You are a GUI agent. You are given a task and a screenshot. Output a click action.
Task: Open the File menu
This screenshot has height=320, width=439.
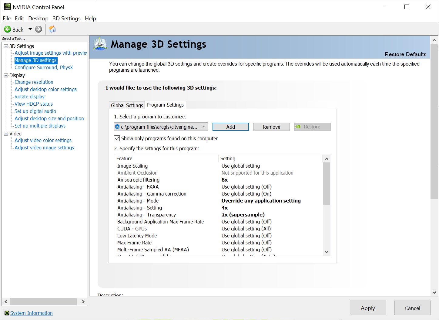click(7, 19)
